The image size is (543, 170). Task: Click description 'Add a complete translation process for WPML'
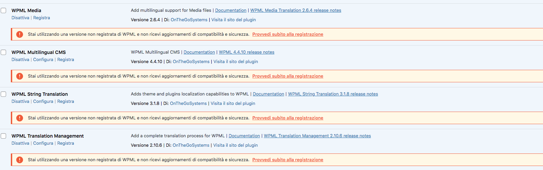tap(178, 136)
